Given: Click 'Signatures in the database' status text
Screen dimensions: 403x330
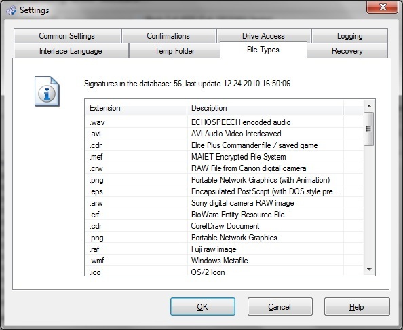Looking at the screenshot, I should (187, 84).
